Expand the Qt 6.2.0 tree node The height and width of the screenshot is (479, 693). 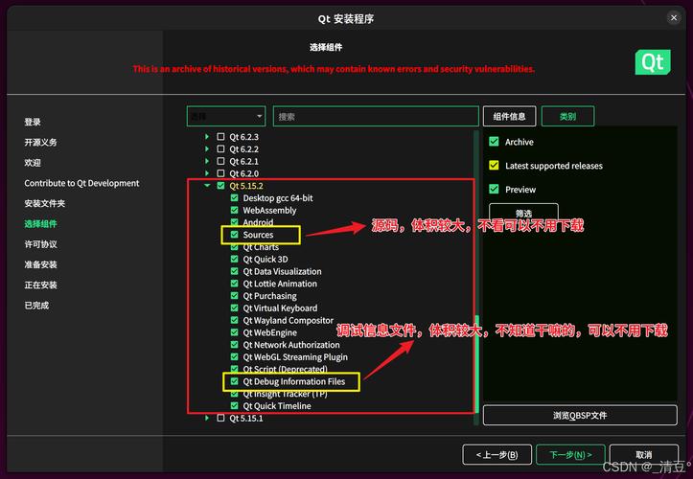pos(207,173)
